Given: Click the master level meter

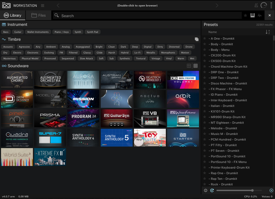Looking at the screenshot, I should pyautogui.click(x=271, y=5).
